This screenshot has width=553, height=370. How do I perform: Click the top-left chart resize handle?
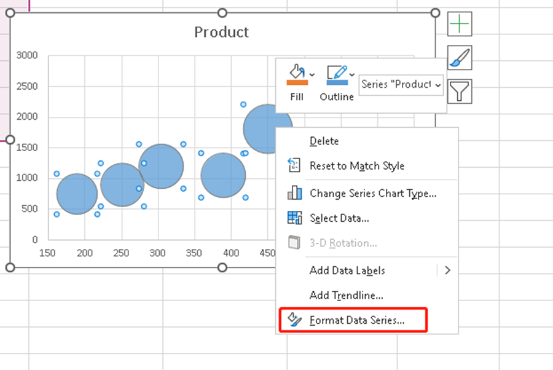coord(10,13)
